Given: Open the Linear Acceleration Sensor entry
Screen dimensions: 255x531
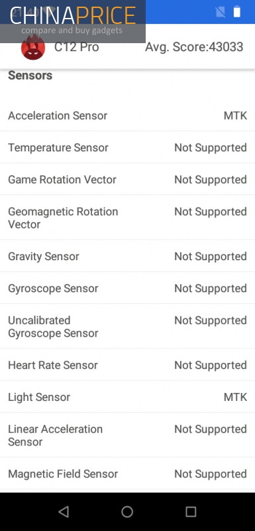Looking at the screenshot, I should (127, 435).
